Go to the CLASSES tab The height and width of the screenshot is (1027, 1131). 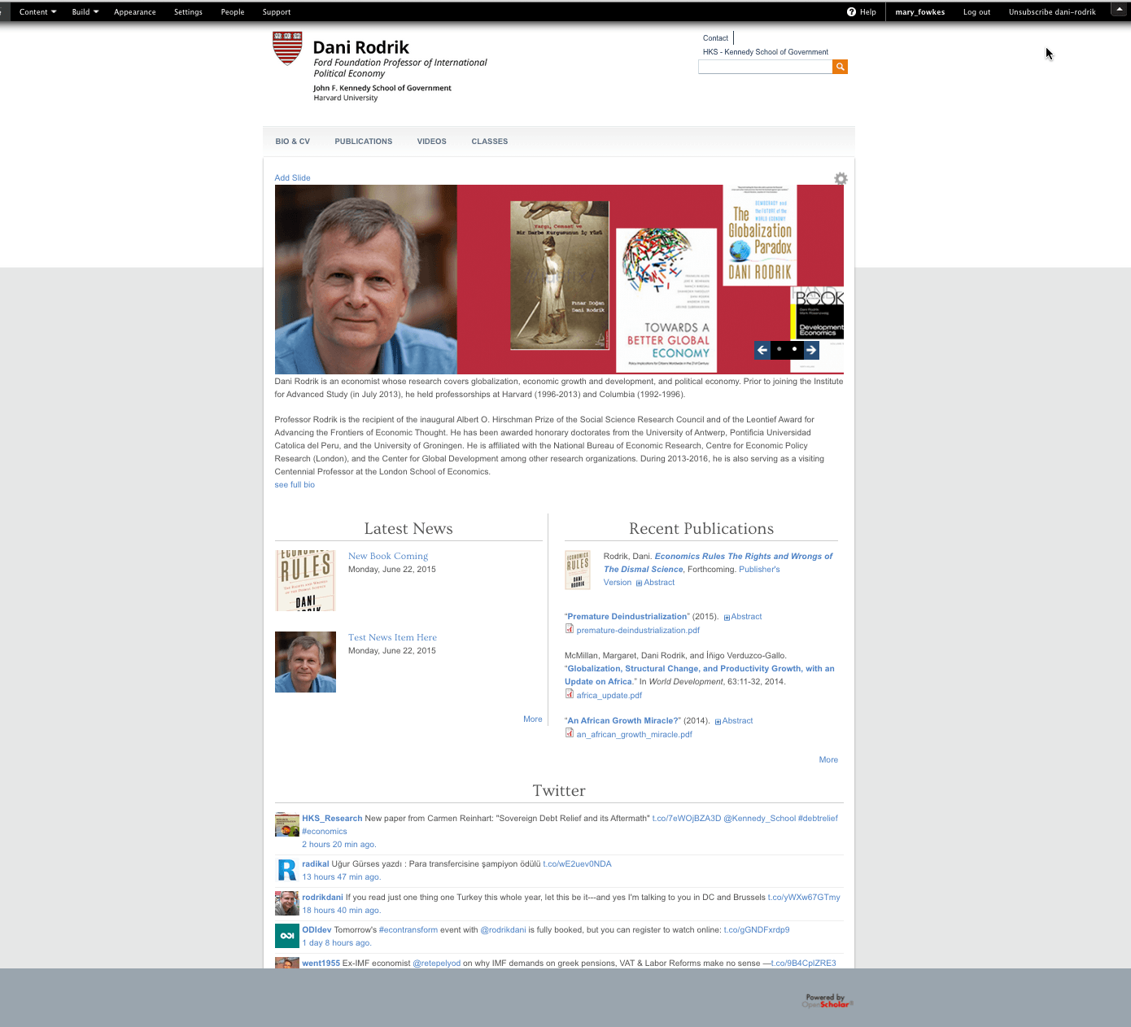click(490, 142)
